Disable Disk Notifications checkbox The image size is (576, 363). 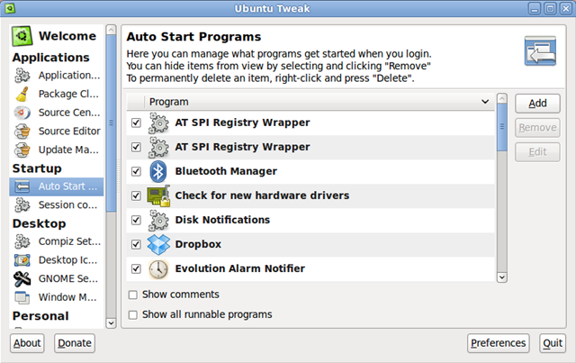point(136,220)
